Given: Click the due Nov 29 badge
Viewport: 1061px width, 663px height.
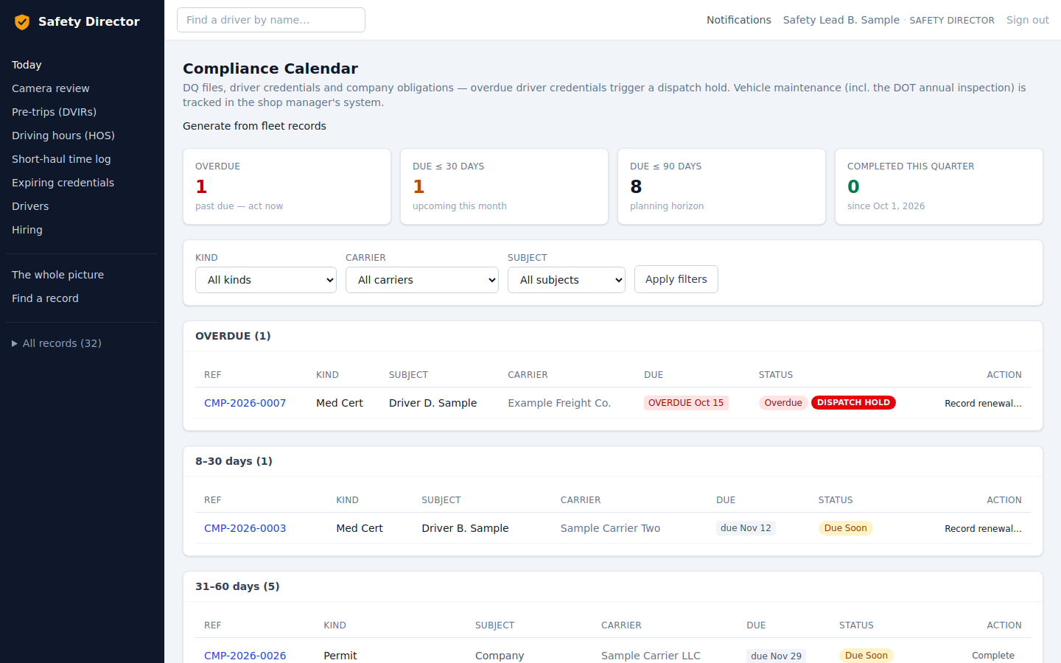Looking at the screenshot, I should (x=776, y=656).
